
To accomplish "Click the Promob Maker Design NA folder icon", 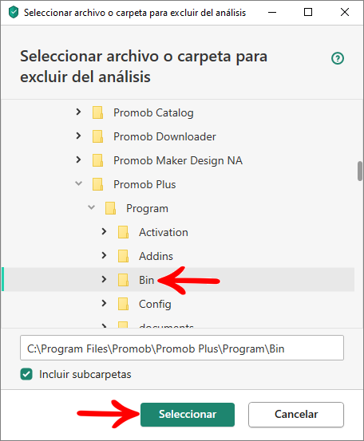I will [97, 160].
